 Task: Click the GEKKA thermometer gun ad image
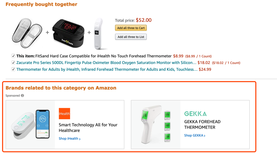point(156,124)
